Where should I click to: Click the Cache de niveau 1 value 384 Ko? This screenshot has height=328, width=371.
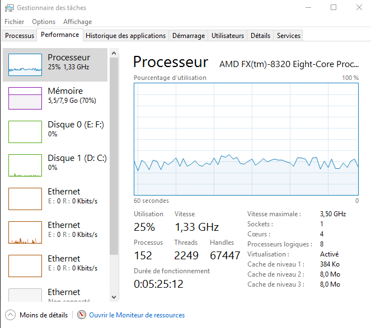[330, 264]
